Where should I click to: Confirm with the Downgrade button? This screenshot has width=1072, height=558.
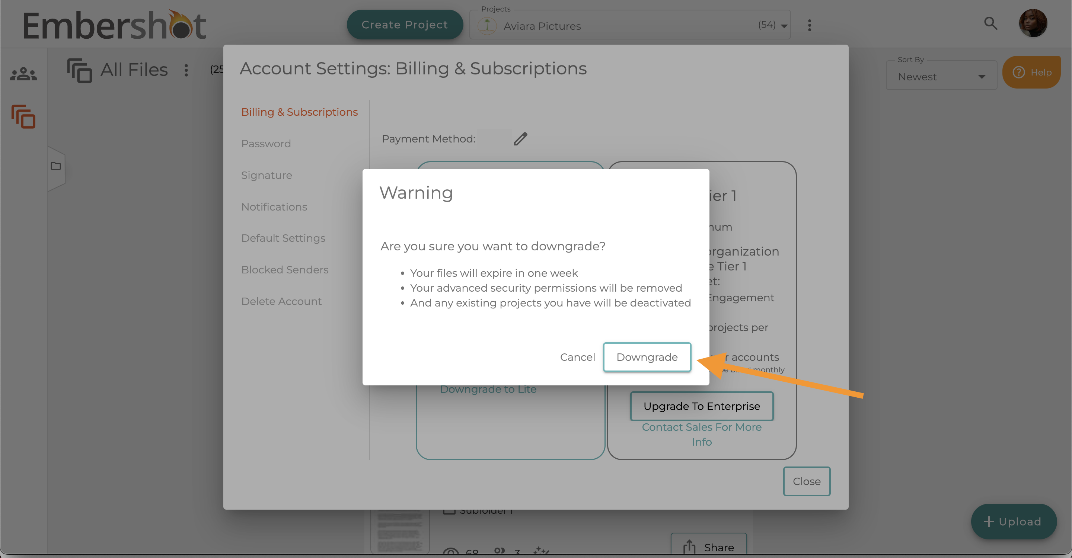click(647, 357)
